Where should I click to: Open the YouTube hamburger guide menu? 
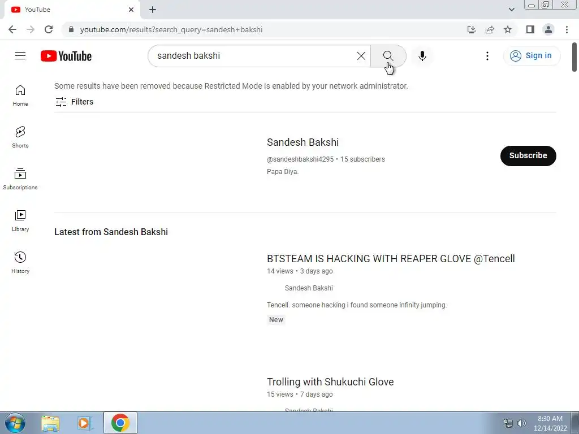pyautogui.click(x=20, y=56)
